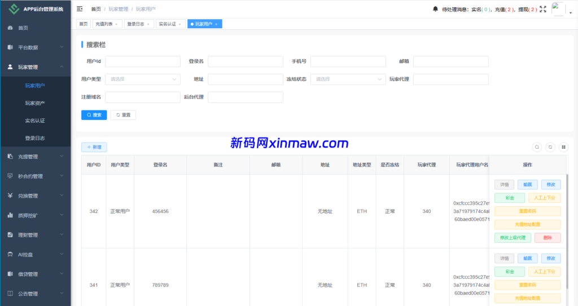Click 输赢 for user 342

[x=528, y=184]
